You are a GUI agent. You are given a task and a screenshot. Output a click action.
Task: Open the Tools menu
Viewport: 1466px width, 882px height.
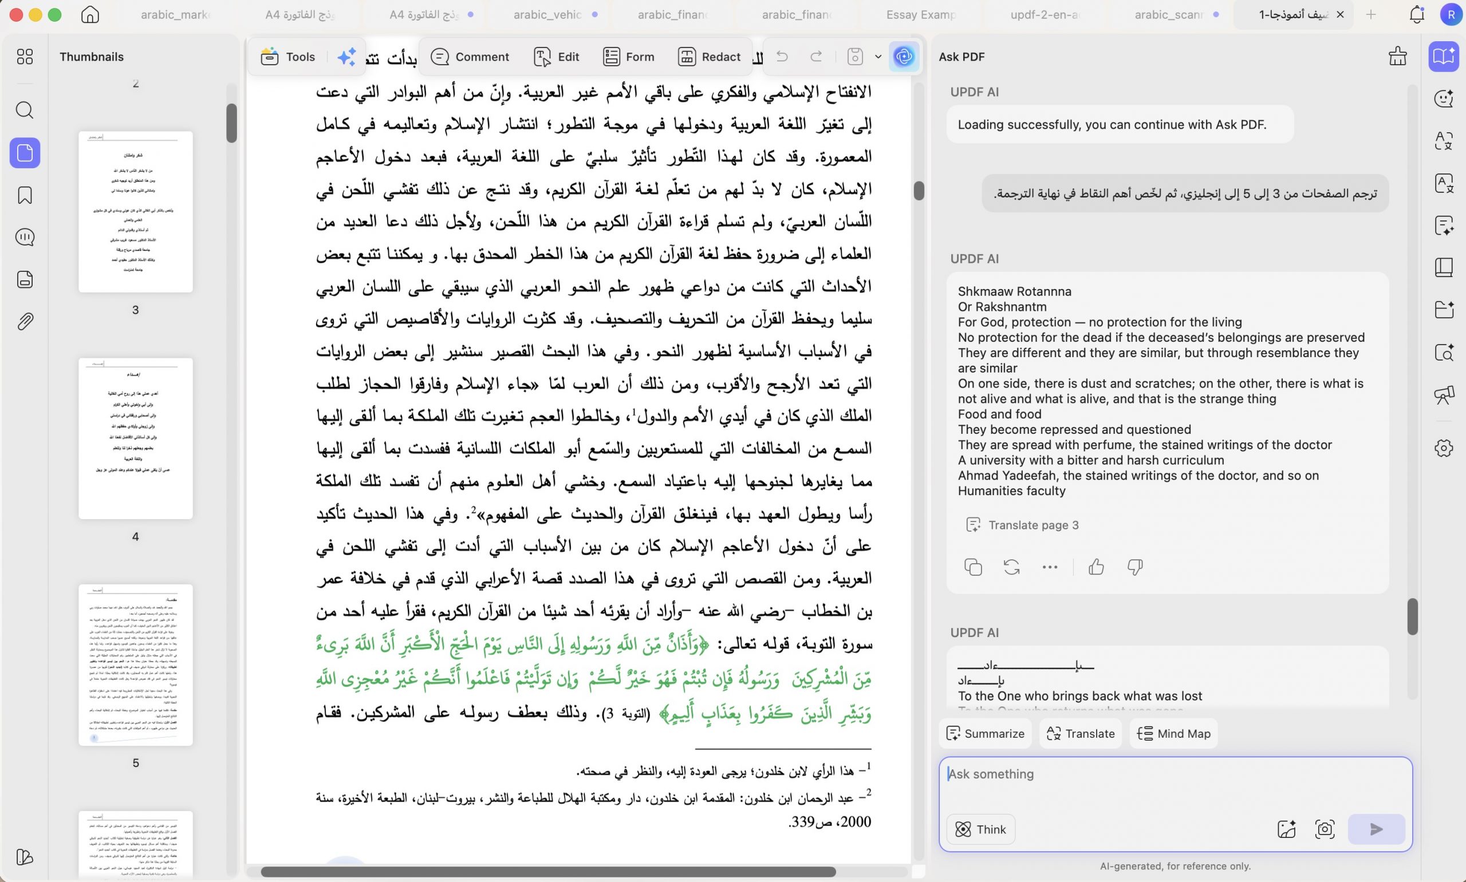tap(287, 57)
